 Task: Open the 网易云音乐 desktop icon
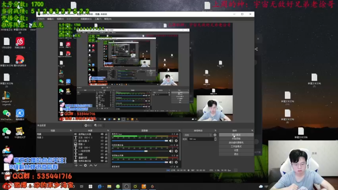[20, 43]
